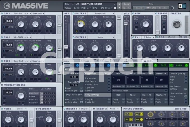
Task: Switch to the Browser view
Action: (163, 8)
